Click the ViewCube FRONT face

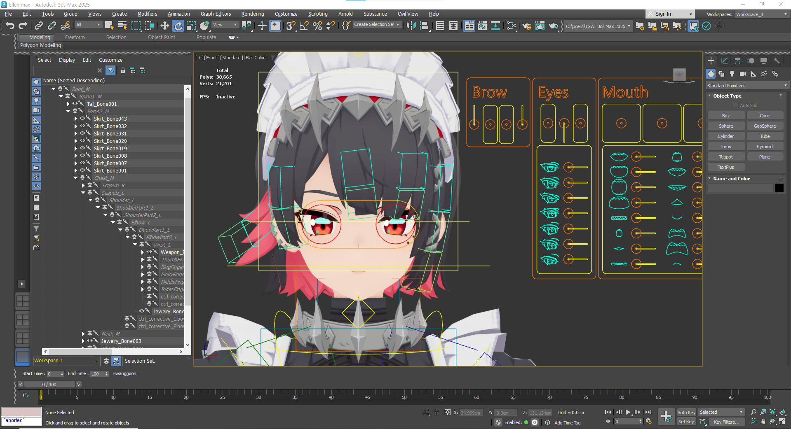coord(679,75)
